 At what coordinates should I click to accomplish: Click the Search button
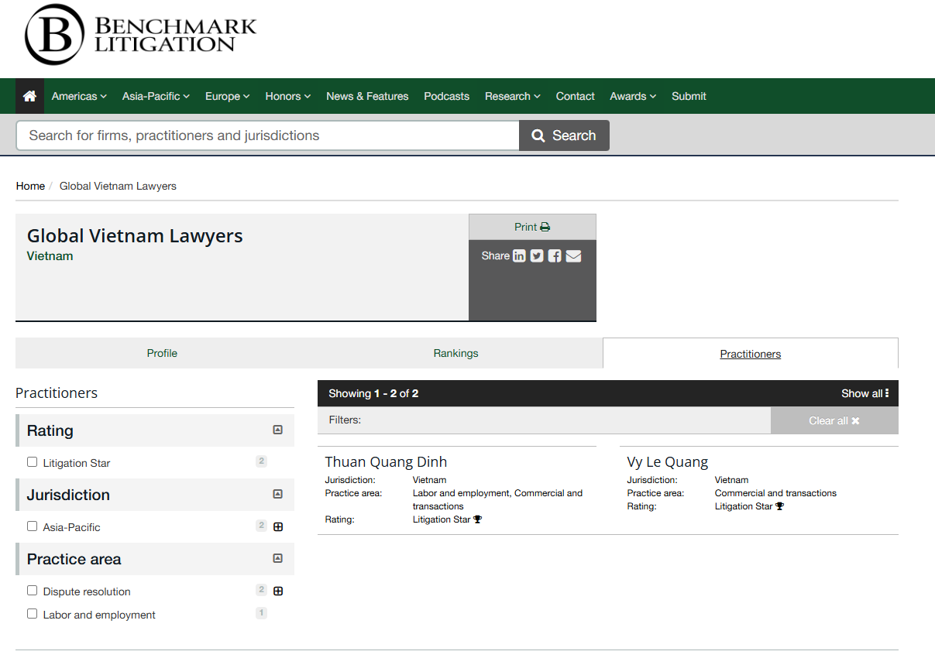coord(564,135)
